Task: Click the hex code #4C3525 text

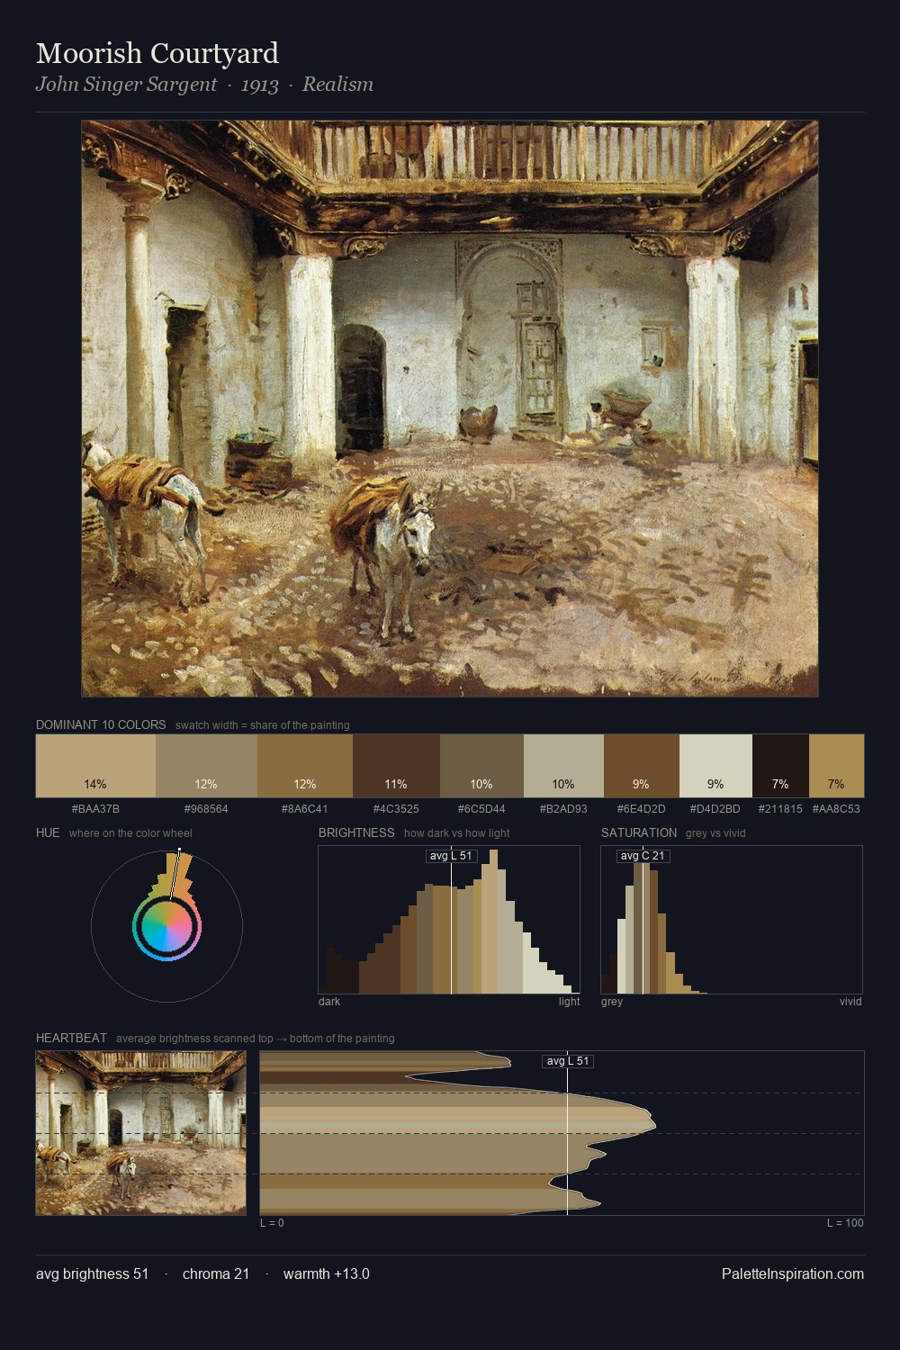Action: [x=396, y=808]
